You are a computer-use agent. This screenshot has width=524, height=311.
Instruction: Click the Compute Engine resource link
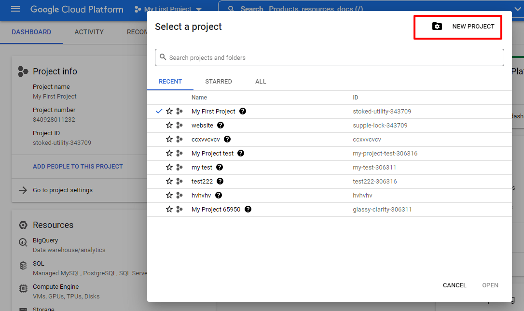click(x=56, y=286)
